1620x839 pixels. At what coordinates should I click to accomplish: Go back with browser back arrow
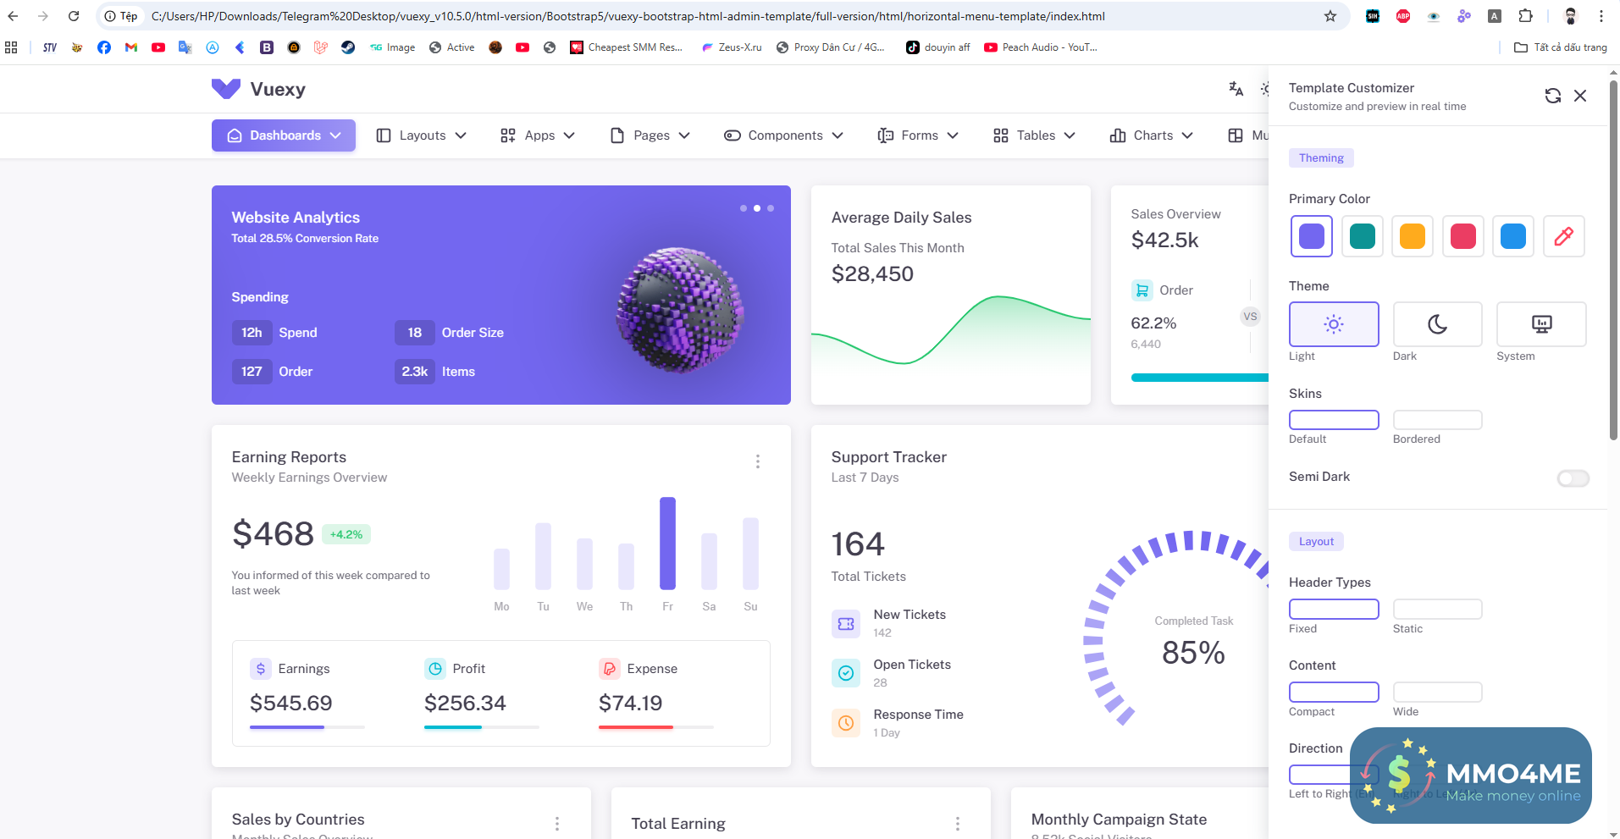(x=13, y=16)
